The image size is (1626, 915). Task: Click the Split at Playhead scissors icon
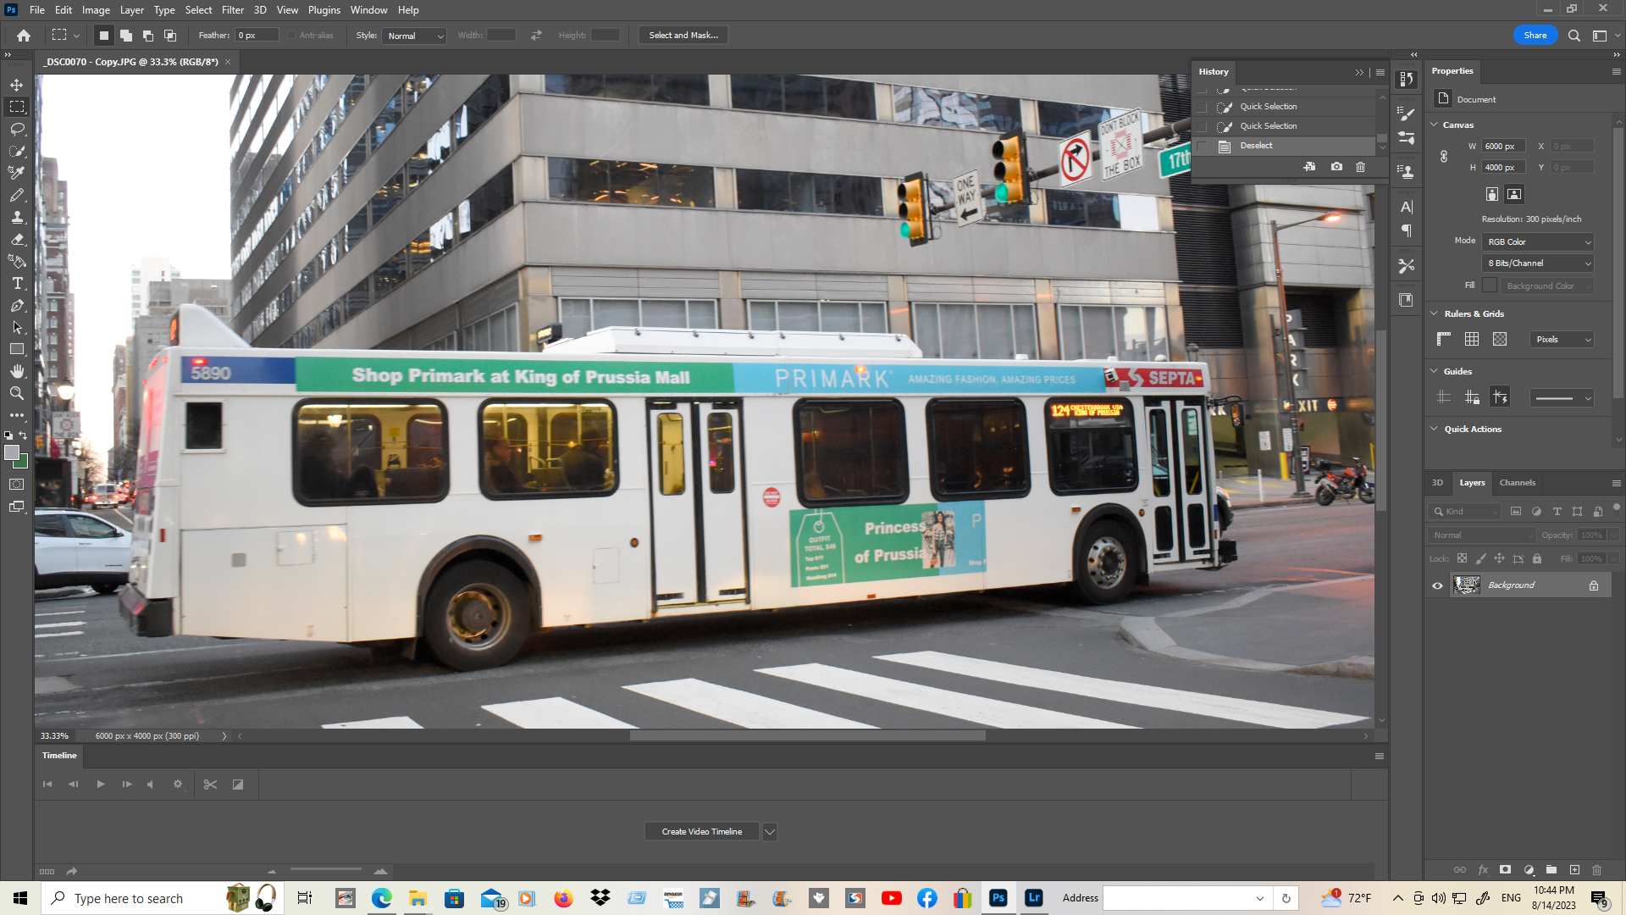point(210,785)
